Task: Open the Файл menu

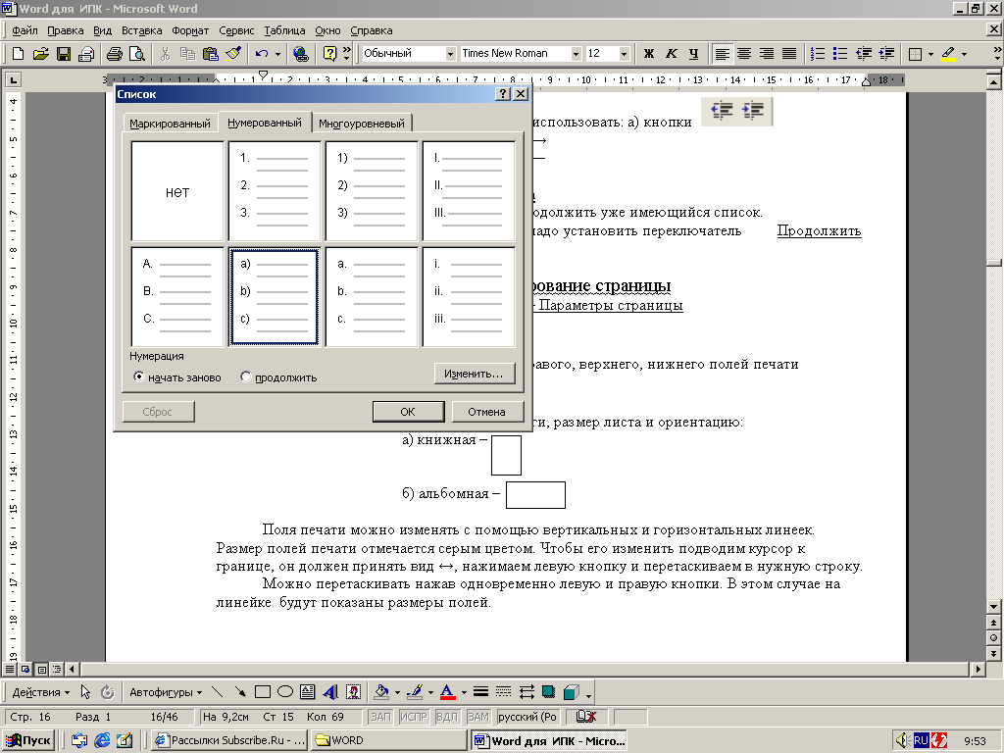Action: tap(25, 30)
